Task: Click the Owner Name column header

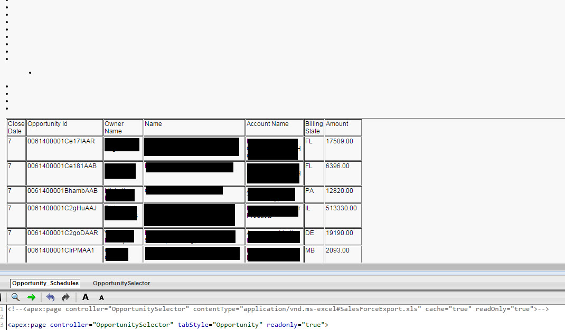Action: [x=123, y=128]
